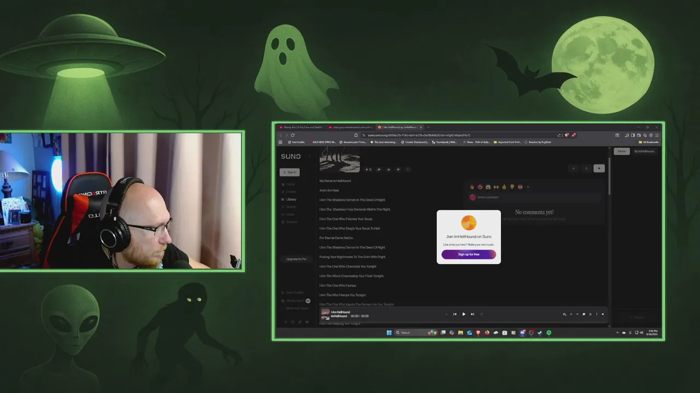This screenshot has height=393, width=700.
Task: Open All Bookmarks folder
Action: 649,142
